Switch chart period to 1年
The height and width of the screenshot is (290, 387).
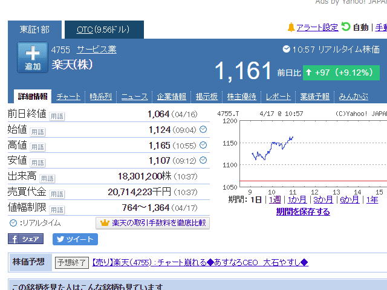coord(372,199)
